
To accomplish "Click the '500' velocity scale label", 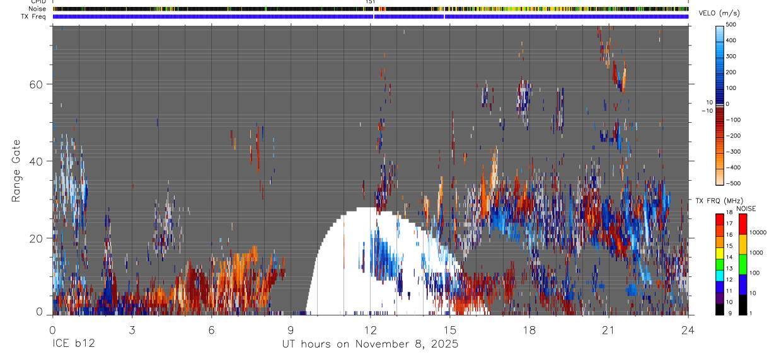I will point(731,25).
